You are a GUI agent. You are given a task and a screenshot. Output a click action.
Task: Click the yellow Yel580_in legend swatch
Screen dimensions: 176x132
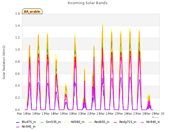point(67,122)
